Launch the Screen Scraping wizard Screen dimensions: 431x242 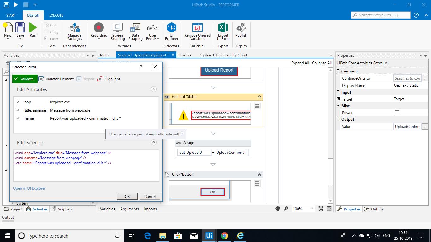click(x=118, y=32)
